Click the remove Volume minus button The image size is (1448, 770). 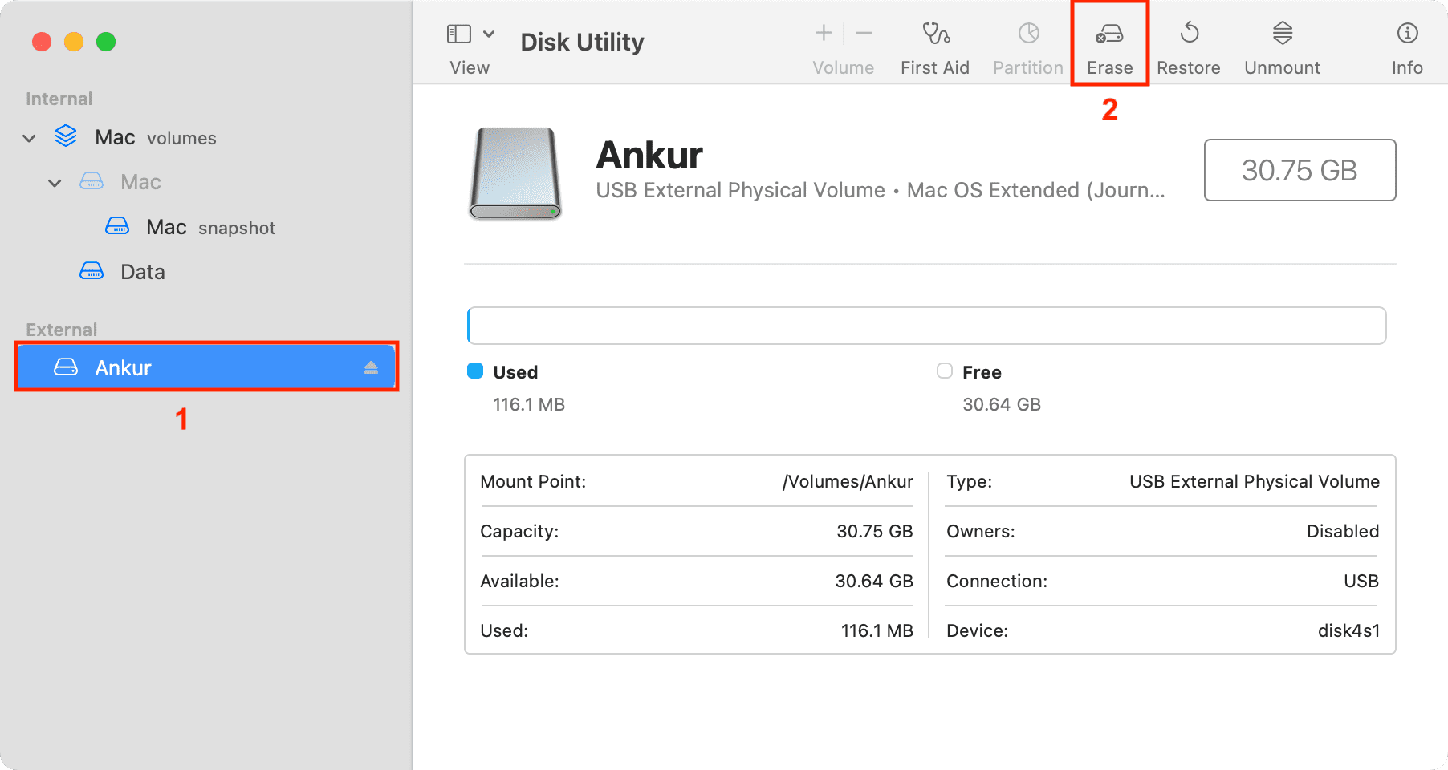pos(864,33)
